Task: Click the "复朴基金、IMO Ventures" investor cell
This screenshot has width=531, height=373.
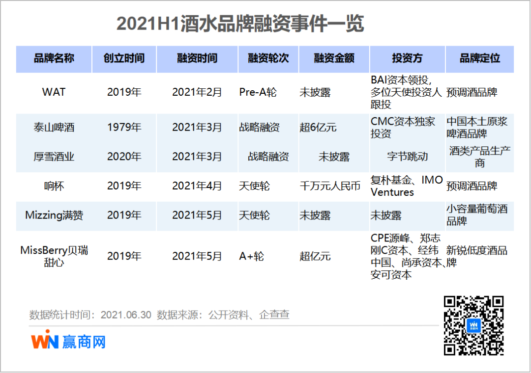Action: pyautogui.click(x=407, y=186)
